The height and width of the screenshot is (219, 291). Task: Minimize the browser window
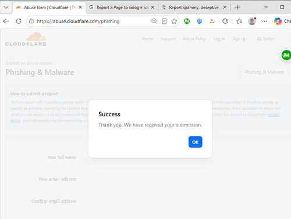pyautogui.click(x=266, y=7)
